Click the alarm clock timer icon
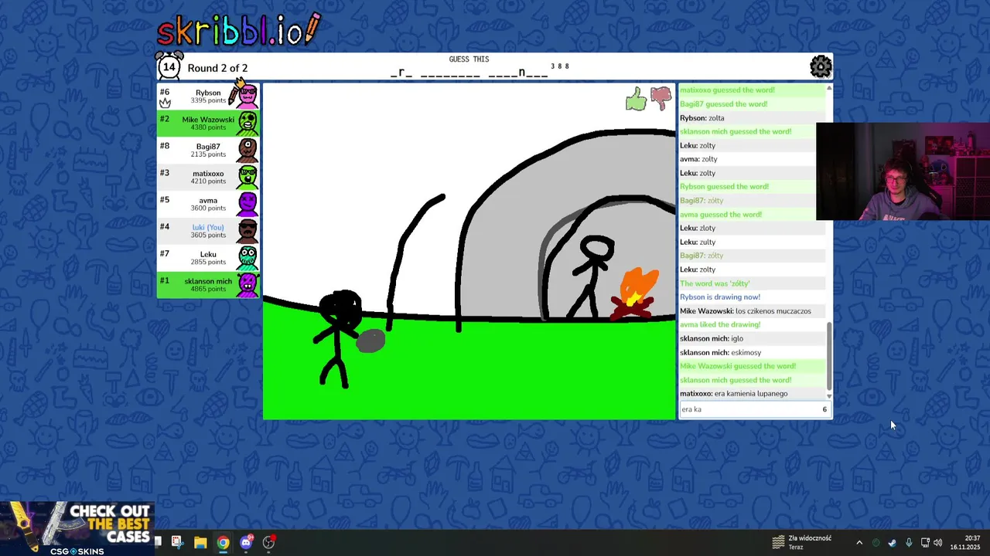Image resolution: width=990 pixels, height=556 pixels. (x=169, y=66)
